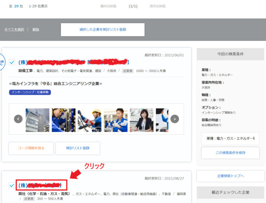Click すべてを選択 link
Screen dimensions: 266x203
click(14, 30)
